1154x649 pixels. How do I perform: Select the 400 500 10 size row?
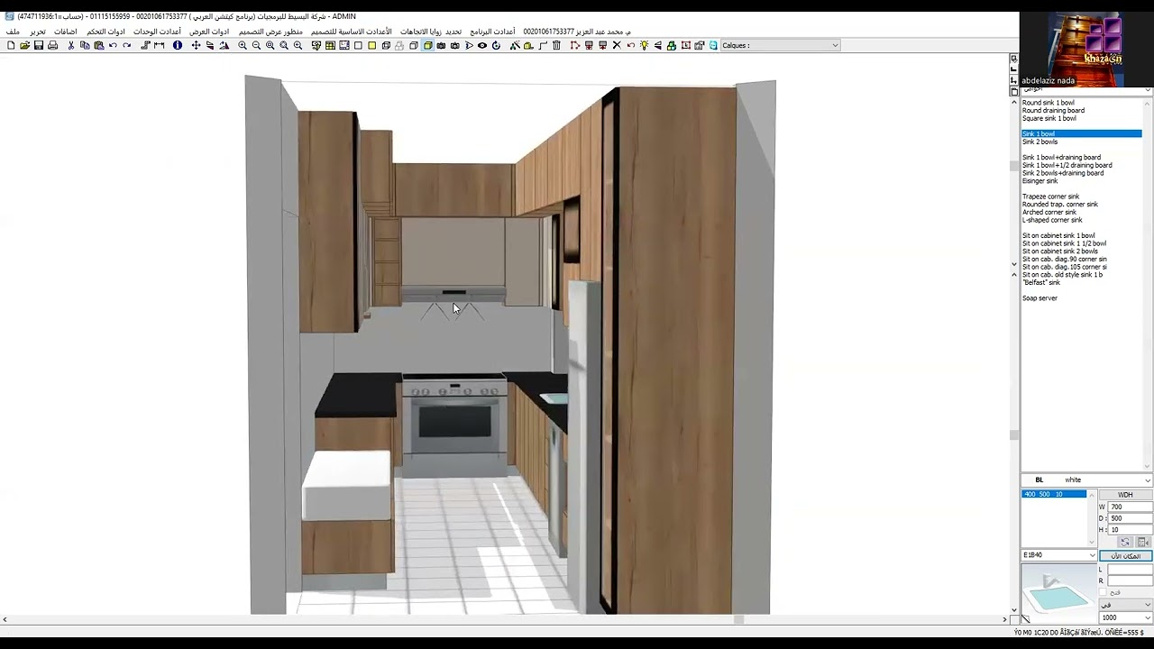1054,494
